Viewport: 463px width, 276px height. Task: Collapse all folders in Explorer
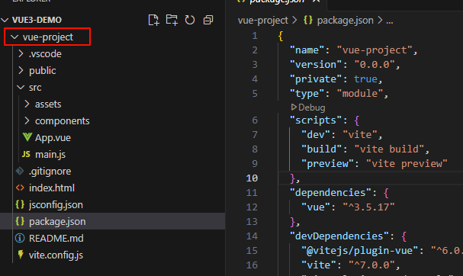pos(208,20)
